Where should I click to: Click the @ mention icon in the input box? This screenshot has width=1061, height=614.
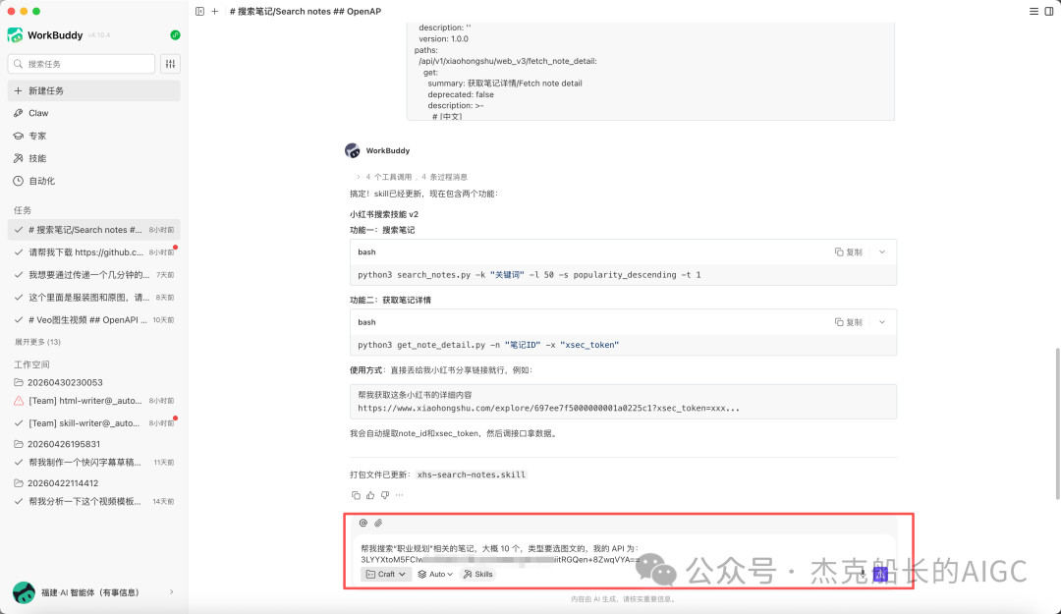[363, 523]
